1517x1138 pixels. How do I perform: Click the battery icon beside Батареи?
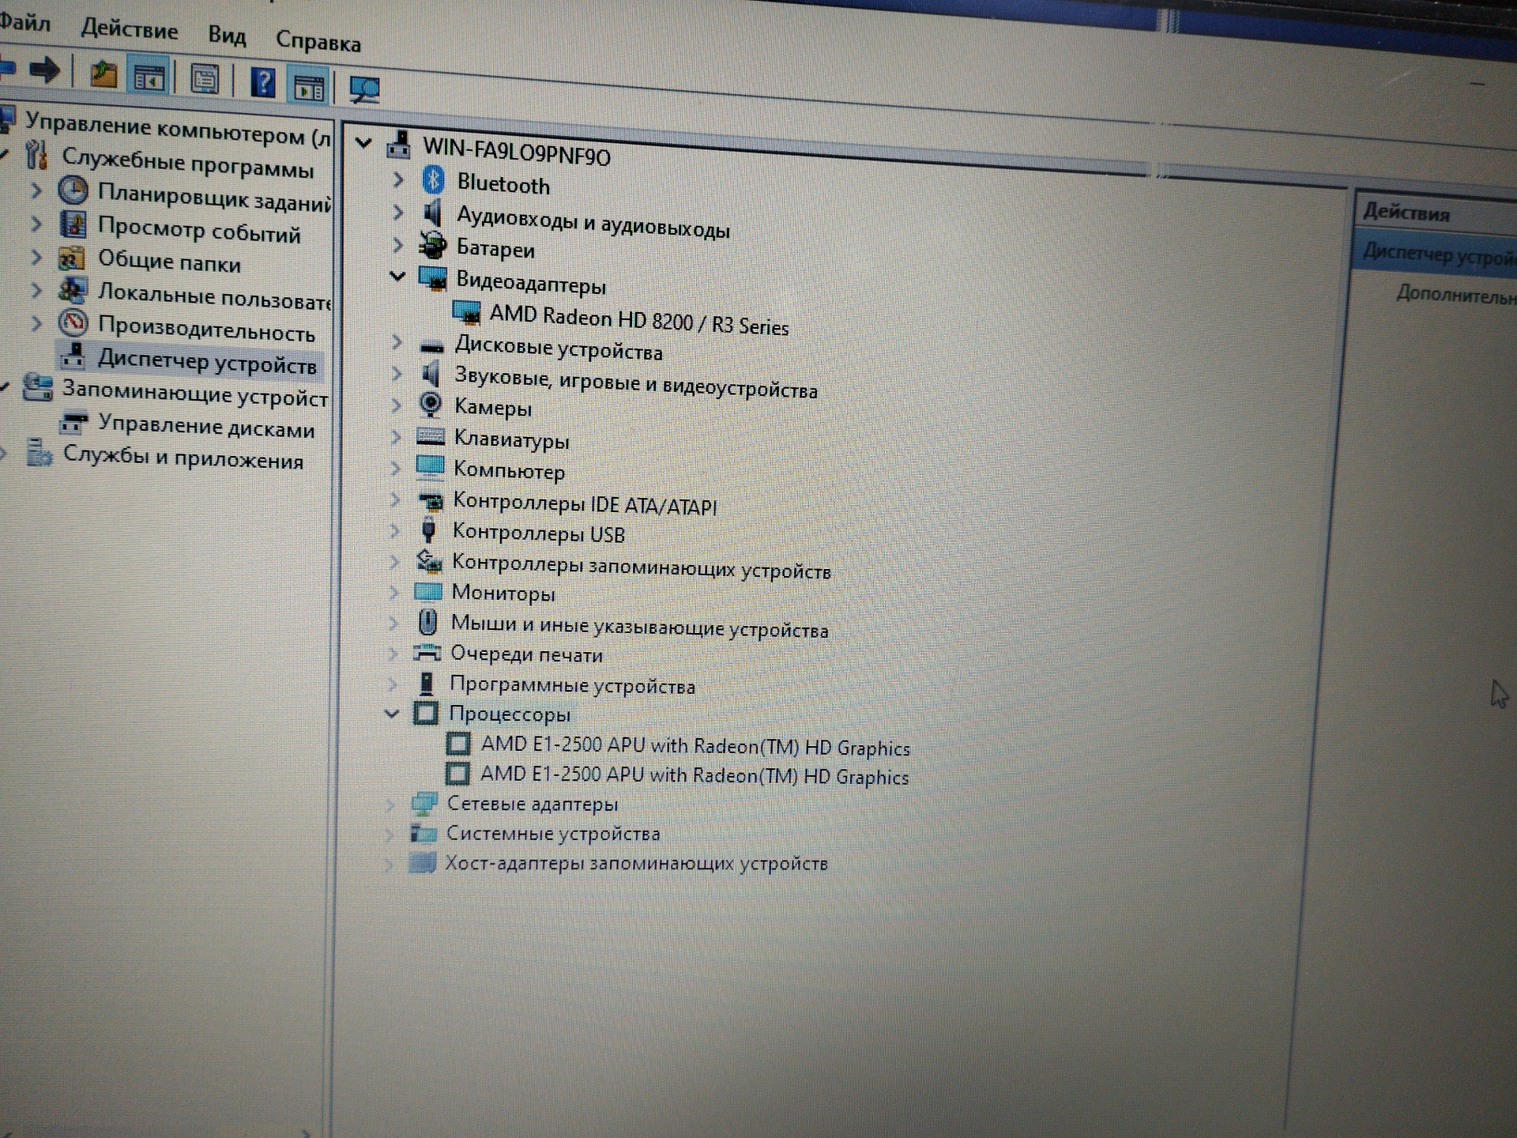pos(432,245)
